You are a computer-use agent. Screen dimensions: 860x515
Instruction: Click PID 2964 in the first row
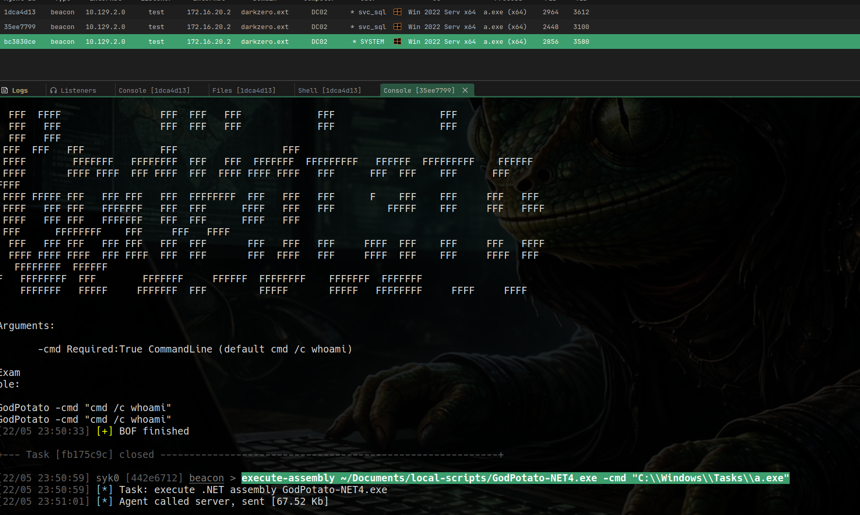click(551, 12)
